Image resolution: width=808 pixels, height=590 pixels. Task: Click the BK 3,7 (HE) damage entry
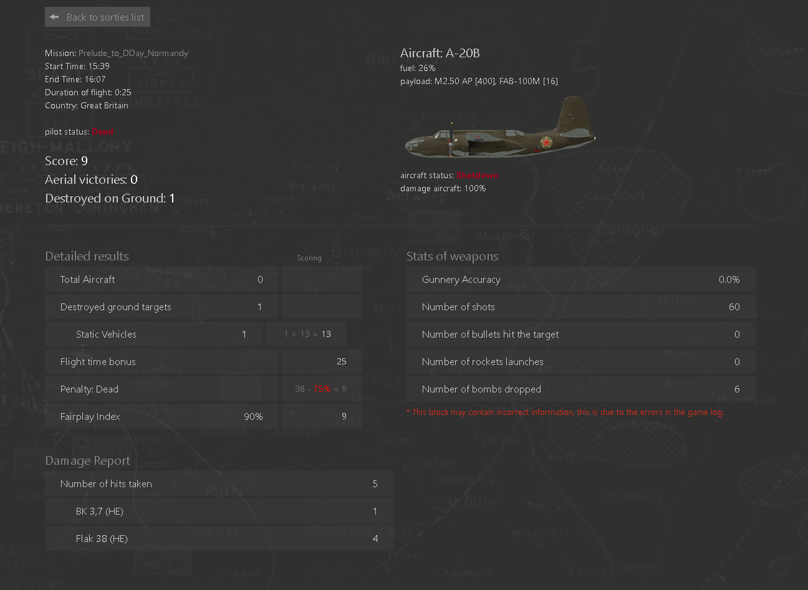[x=219, y=511]
